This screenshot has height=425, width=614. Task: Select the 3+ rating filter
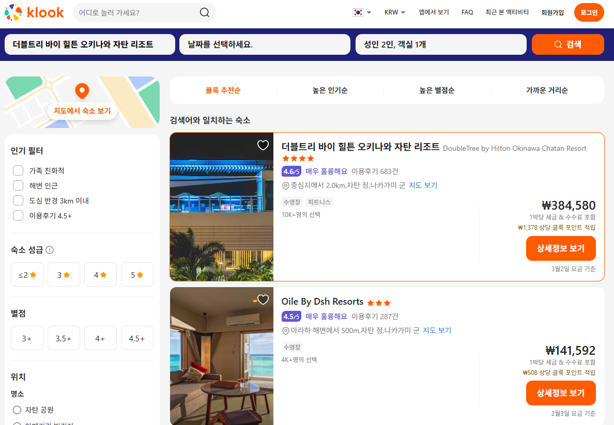[x=27, y=338]
